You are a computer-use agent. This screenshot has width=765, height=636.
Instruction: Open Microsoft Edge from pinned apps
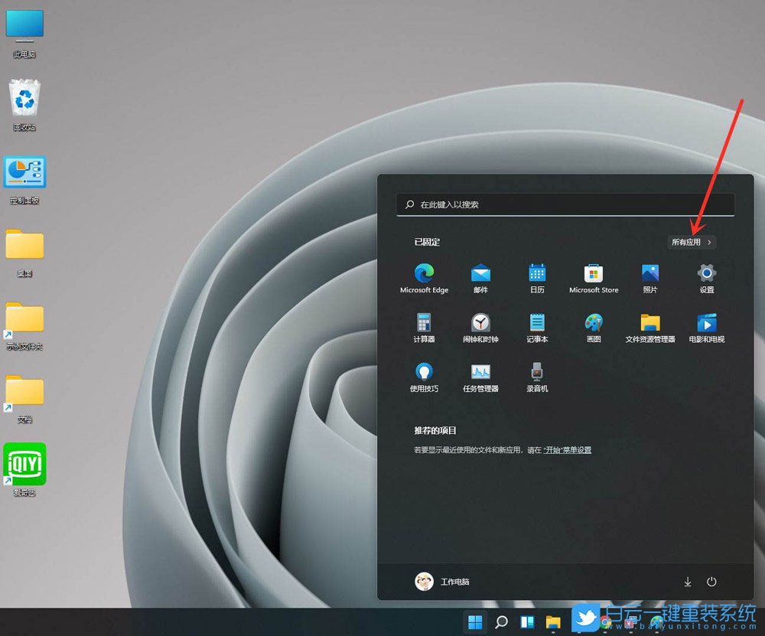tap(425, 273)
